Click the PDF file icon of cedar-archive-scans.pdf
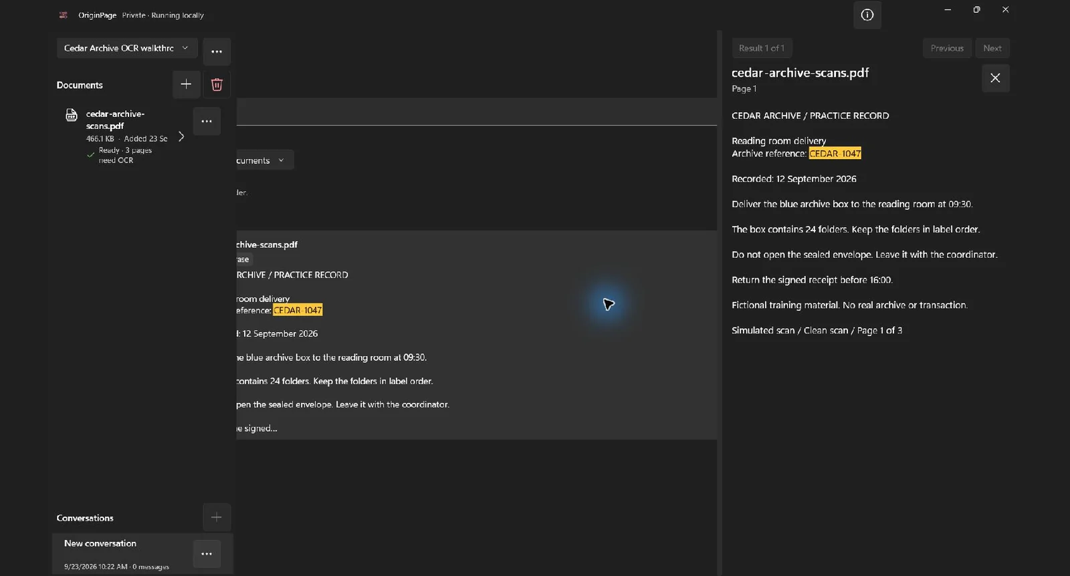This screenshot has width=1070, height=576. click(x=72, y=115)
